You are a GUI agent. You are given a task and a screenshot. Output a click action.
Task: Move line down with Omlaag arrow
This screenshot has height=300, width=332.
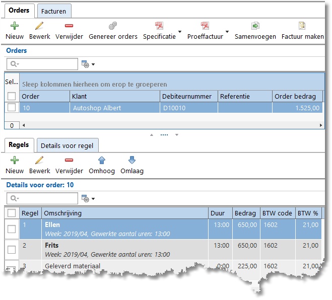(132, 161)
